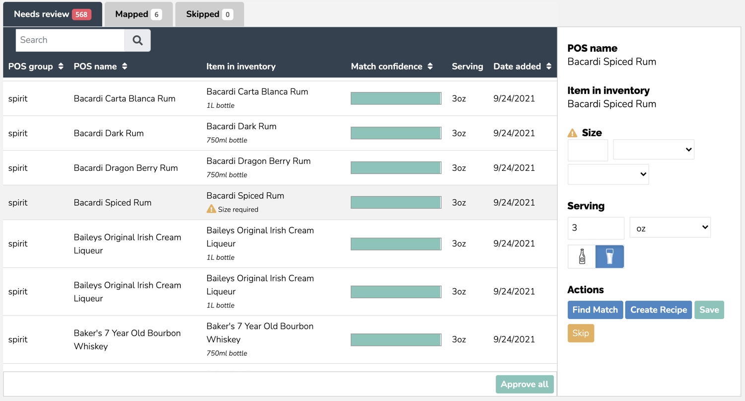
Task: Click the Size warning icon in side panel
Action: click(573, 133)
